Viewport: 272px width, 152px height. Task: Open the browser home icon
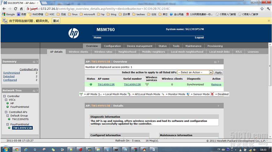(21, 9)
